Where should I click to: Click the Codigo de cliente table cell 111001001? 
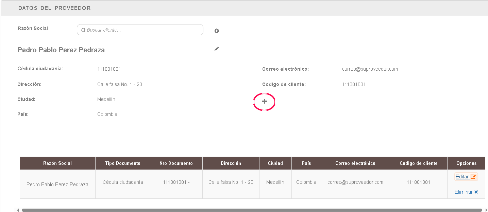419,184
